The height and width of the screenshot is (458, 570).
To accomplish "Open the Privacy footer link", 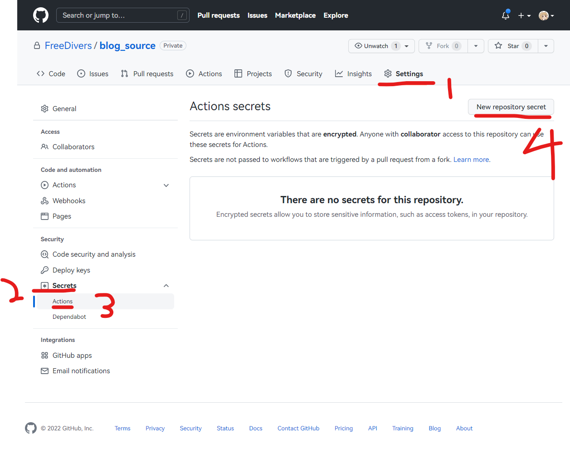I will tap(155, 429).
